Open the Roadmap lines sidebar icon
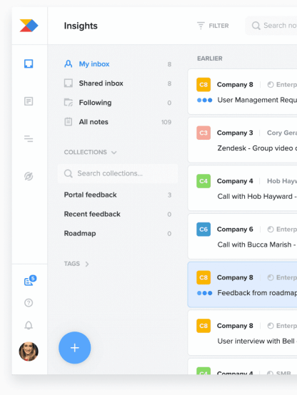The image size is (297, 395). [29, 138]
